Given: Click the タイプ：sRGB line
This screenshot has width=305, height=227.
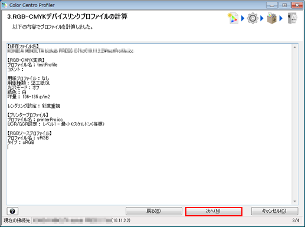Looking at the screenshot, I should click(x=21, y=143).
